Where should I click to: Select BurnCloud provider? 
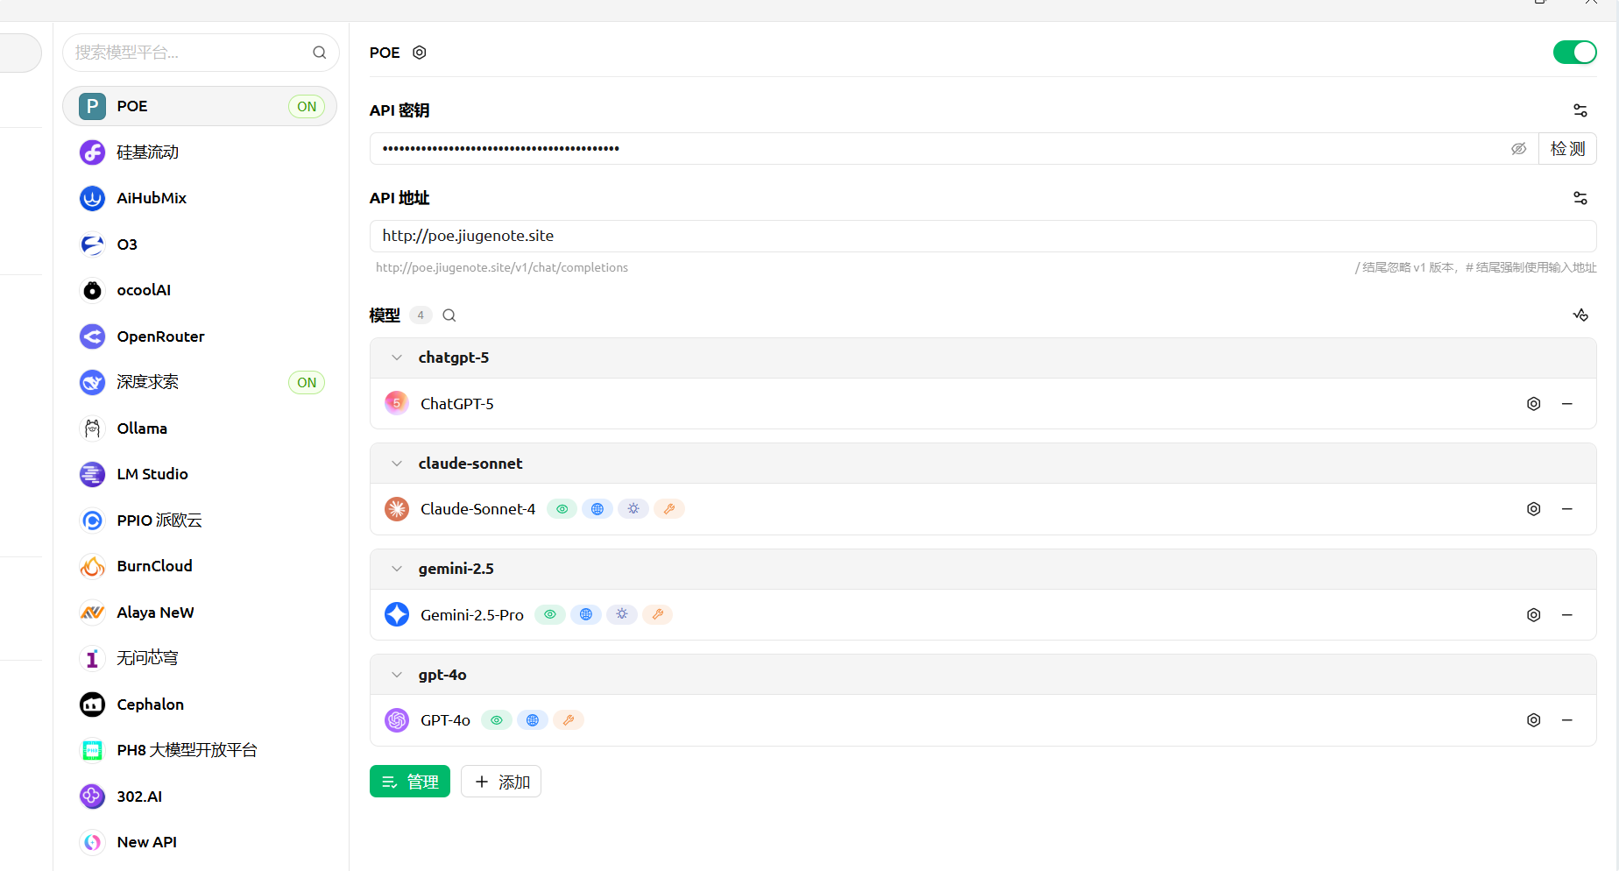pyautogui.click(x=200, y=566)
